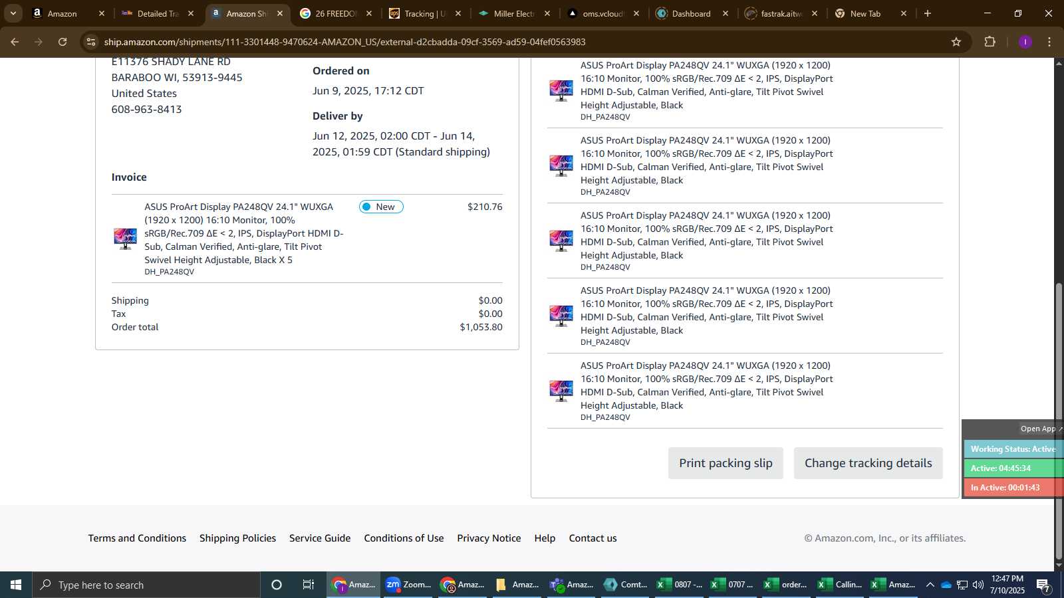Click the invoice monitor product thumbnail
The width and height of the screenshot is (1064, 598).
125,239
